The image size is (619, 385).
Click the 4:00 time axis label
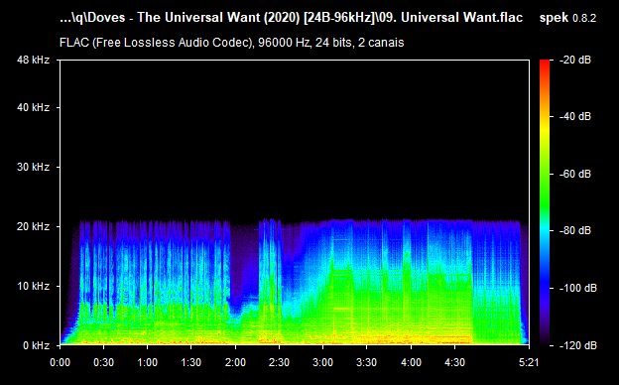[x=411, y=362]
